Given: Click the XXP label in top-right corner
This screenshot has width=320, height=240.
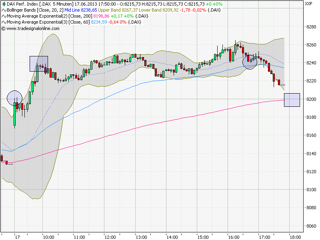Looking at the screenshot, I should pos(308,4).
